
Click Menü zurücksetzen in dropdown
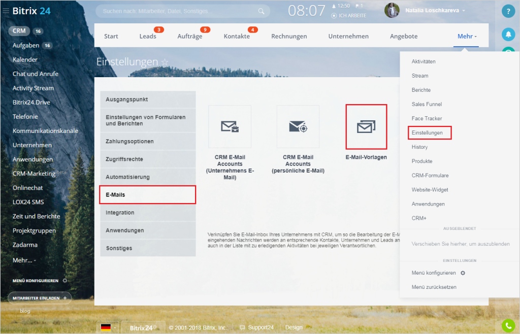[434, 287]
